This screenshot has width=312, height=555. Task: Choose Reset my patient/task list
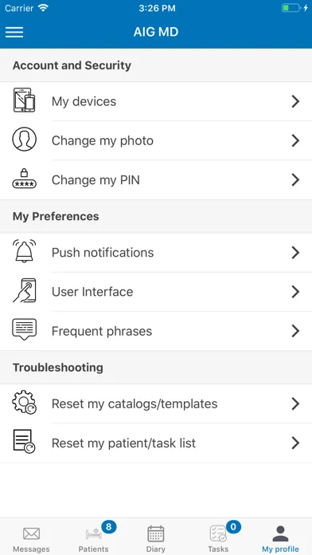click(x=156, y=443)
